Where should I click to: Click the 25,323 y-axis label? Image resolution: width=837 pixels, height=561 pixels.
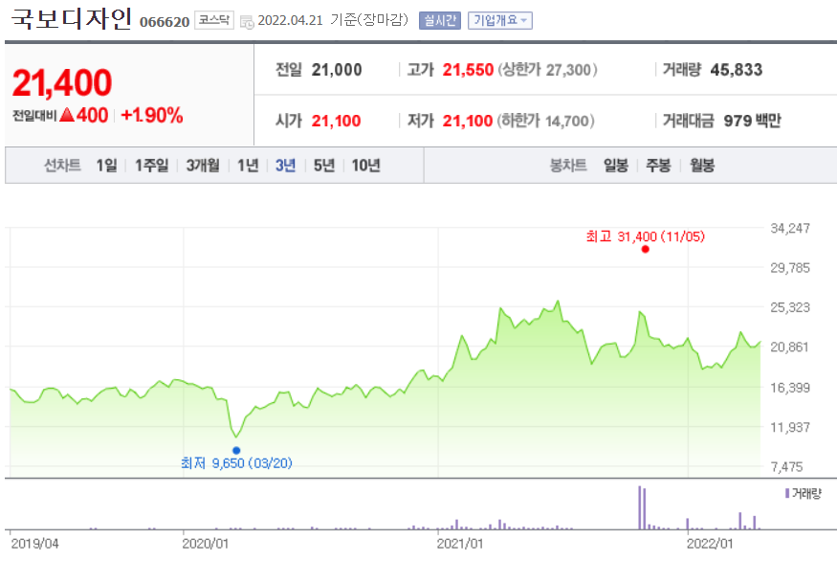coord(790,307)
